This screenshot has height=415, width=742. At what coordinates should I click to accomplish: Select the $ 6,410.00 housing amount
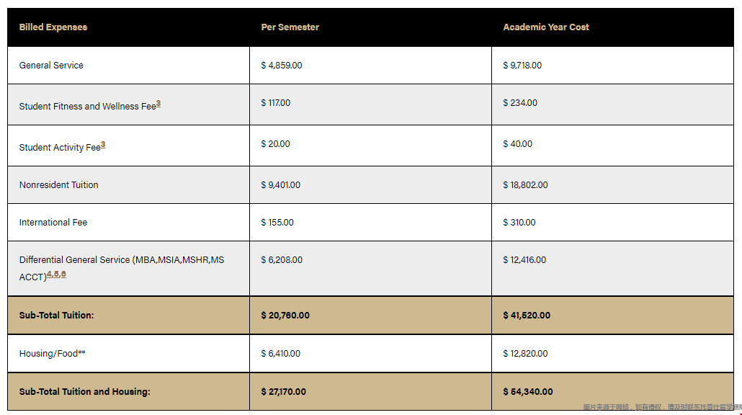click(281, 354)
